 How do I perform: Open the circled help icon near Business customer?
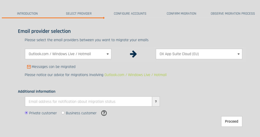click(x=104, y=113)
